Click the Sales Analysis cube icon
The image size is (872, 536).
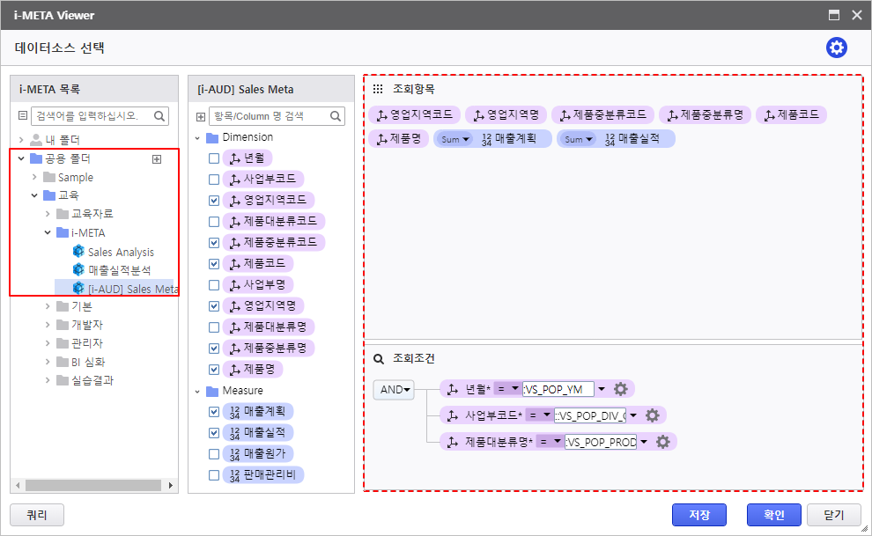pyautogui.click(x=78, y=253)
